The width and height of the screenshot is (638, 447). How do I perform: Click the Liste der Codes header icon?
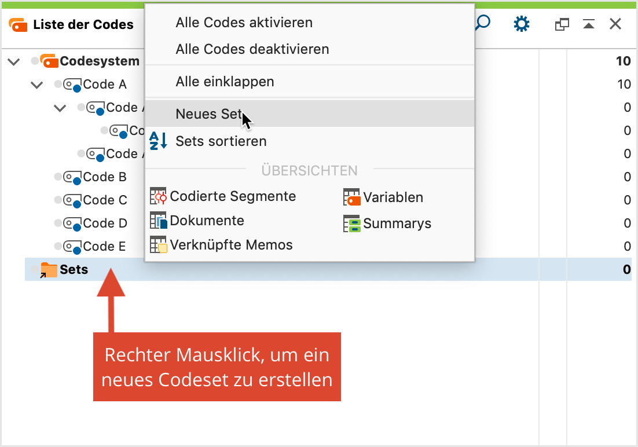(x=18, y=25)
